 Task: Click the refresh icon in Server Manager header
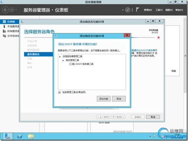pyautogui.click(x=128, y=10)
